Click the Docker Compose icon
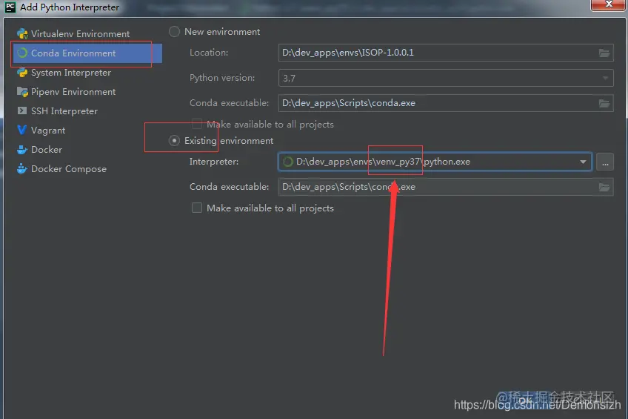 [22, 169]
